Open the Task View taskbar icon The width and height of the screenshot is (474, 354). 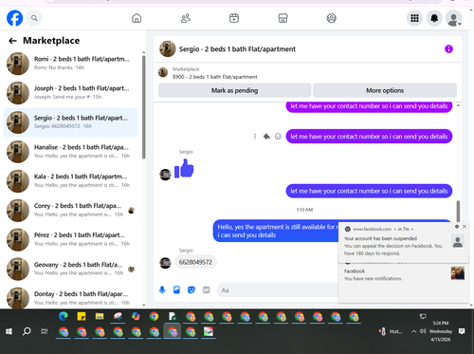click(45, 331)
